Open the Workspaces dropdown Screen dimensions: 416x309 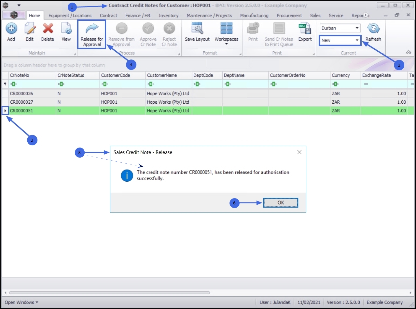pyautogui.click(x=227, y=33)
